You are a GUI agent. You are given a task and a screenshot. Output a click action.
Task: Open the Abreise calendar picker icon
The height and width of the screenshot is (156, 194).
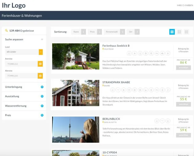pyautogui.click(x=40, y=76)
